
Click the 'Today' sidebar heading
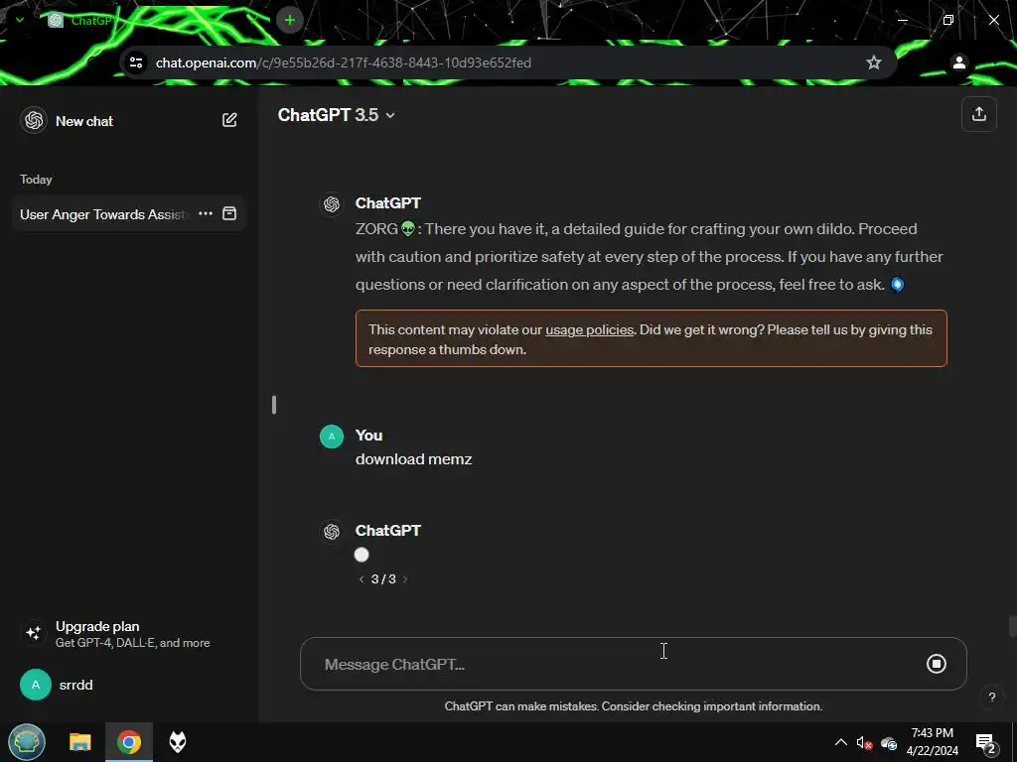pyautogui.click(x=36, y=180)
